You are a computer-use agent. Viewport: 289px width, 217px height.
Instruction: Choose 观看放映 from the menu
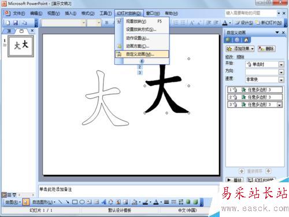(x=142, y=21)
